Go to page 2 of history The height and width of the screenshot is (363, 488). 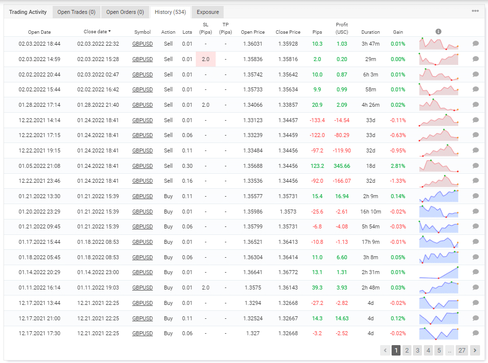tap(407, 351)
